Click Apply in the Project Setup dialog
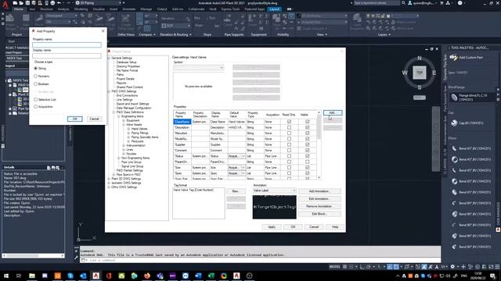 272,227
